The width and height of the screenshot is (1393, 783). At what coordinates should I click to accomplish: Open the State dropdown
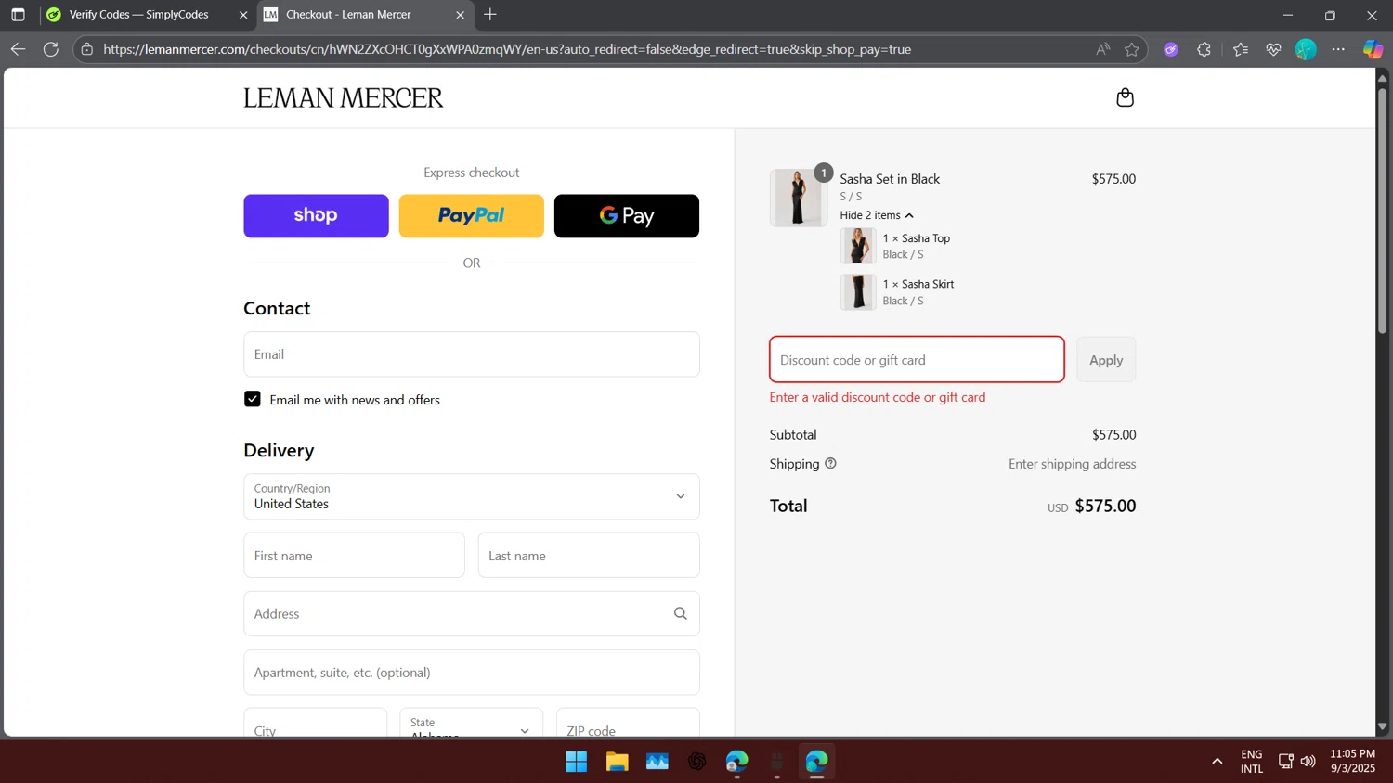[x=472, y=724]
